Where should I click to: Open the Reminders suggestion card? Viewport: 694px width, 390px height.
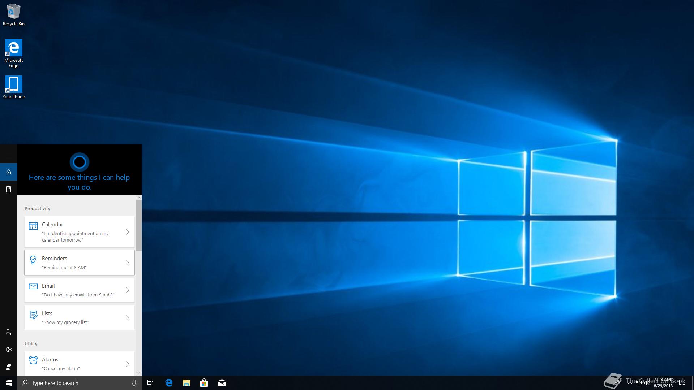(80, 263)
